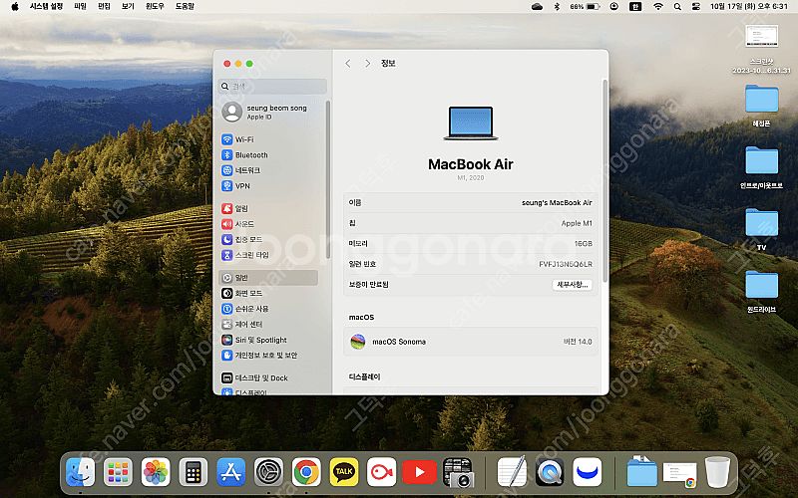Open Launchpad from the Dock
This screenshot has height=498, width=798.
(118, 472)
